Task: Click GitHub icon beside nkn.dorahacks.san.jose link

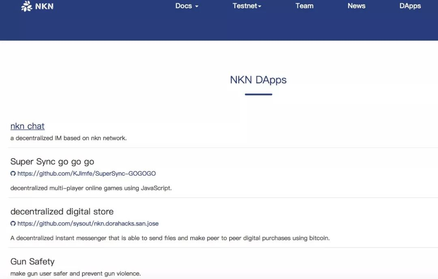Action: tap(13, 224)
